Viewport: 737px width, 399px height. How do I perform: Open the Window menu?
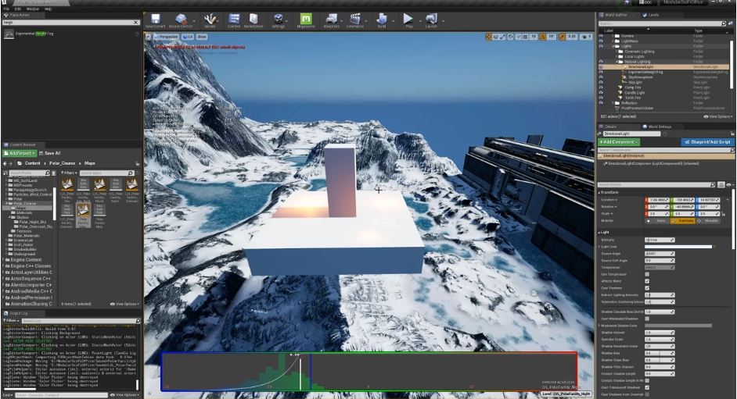pyautogui.click(x=32, y=9)
